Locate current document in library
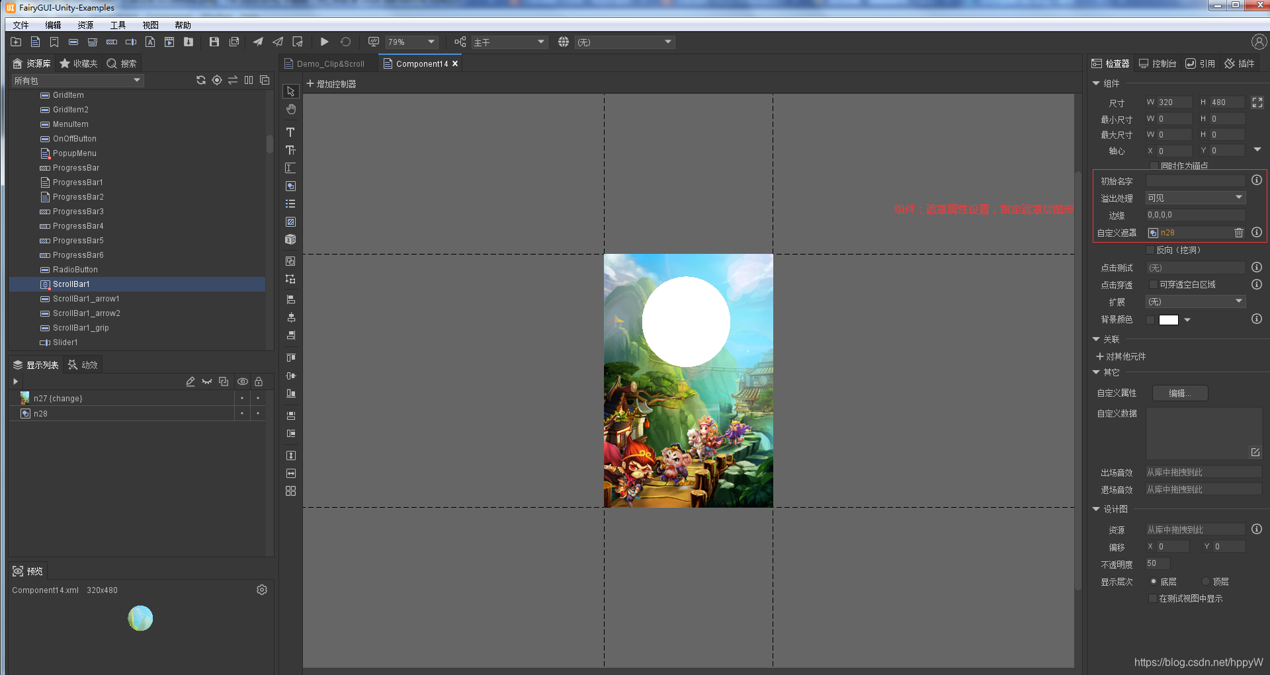 (x=217, y=80)
